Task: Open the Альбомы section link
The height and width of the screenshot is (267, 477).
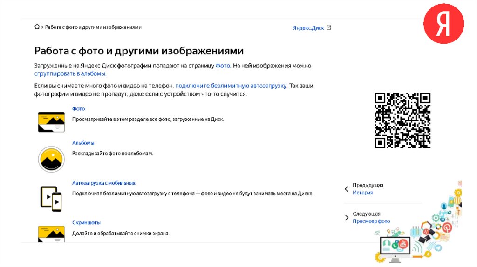Action: coord(83,143)
